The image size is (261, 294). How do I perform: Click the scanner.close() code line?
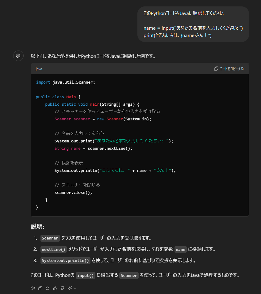click(73, 192)
